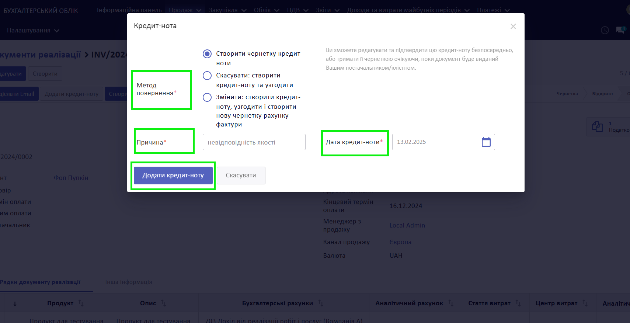This screenshot has height=323, width=630.
Task: Sort by Продукт column icon
Action: (x=81, y=303)
